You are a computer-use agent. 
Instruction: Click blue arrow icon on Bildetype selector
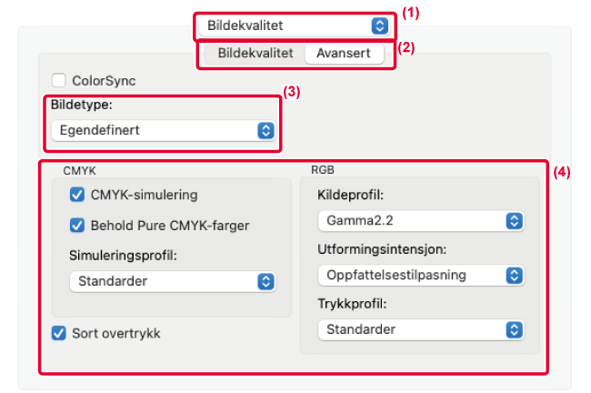click(x=265, y=130)
